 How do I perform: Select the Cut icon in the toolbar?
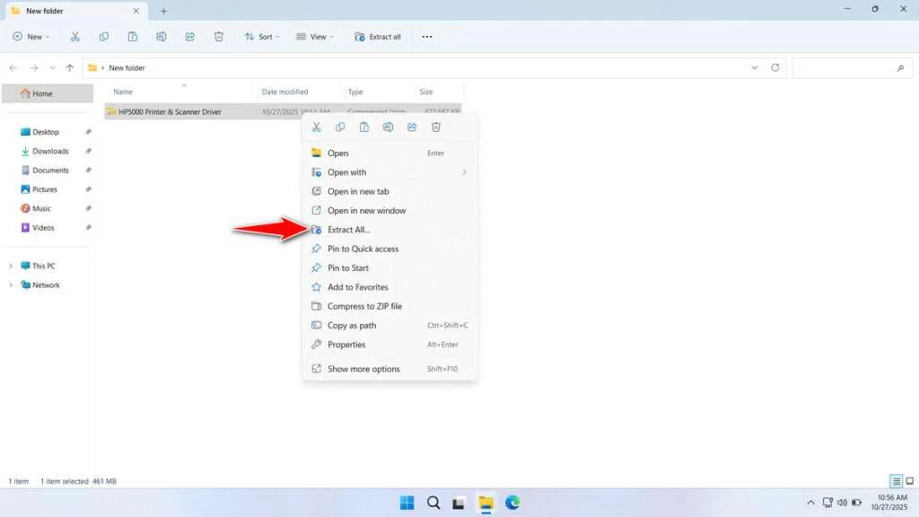click(x=75, y=36)
